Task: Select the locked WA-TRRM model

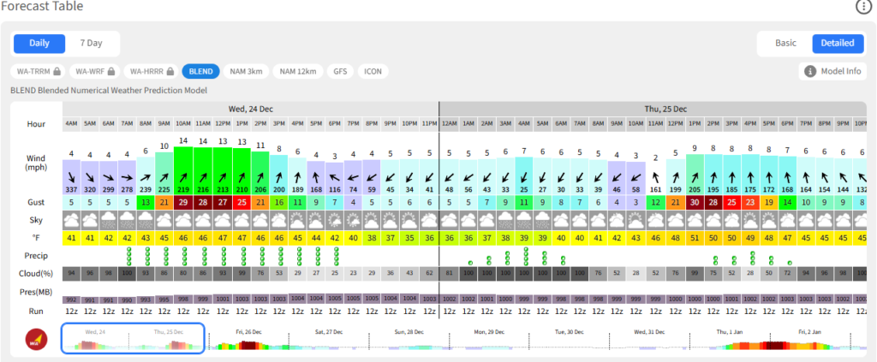Action: point(37,71)
